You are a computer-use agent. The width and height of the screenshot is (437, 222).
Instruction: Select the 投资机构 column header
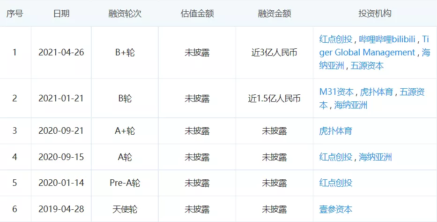click(x=375, y=14)
